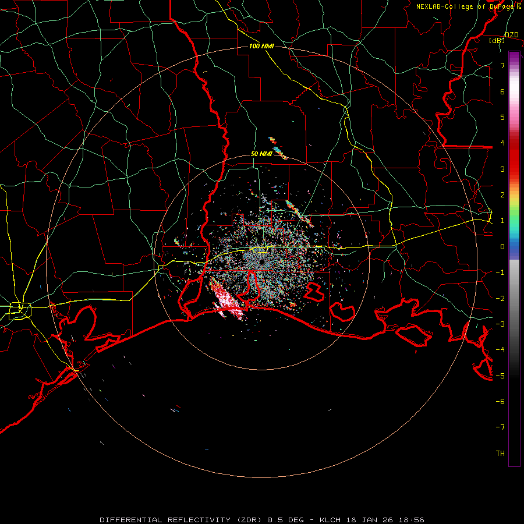Click the -7 value on the color scale
The height and width of the screenshot is (524, 524).
[x=500, y=427]
